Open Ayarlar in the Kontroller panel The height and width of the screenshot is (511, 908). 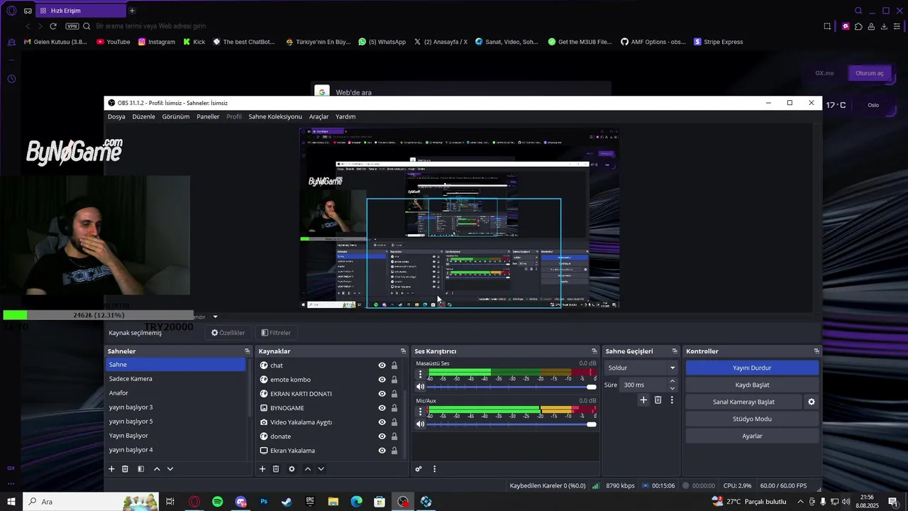tap(752, 436)
